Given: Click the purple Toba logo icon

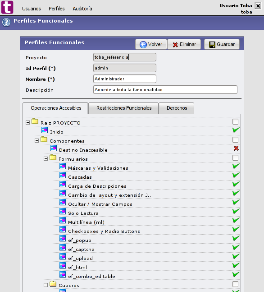Looking at the screenshot, I should tap(7, 7).
